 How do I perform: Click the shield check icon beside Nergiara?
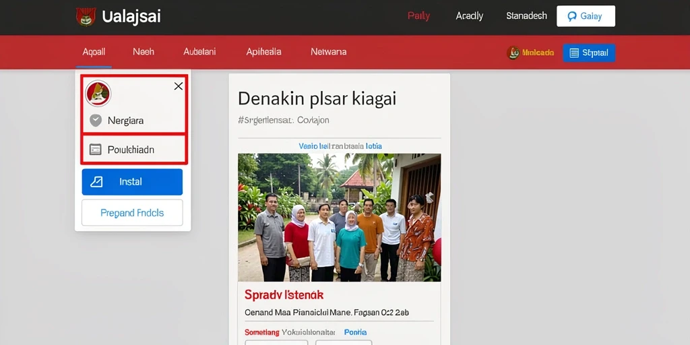click(x=96, y=121)
